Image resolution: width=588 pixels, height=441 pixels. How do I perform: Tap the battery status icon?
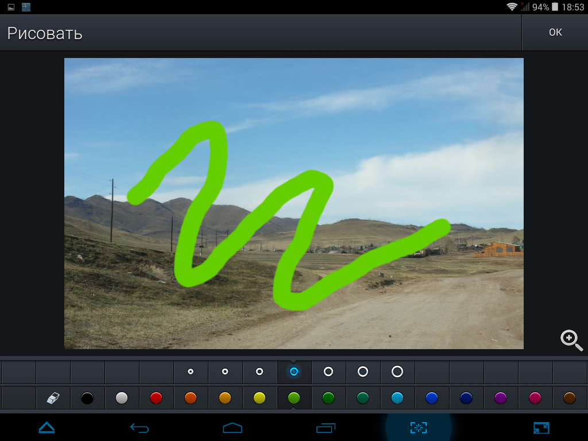[x=555, y=7]
